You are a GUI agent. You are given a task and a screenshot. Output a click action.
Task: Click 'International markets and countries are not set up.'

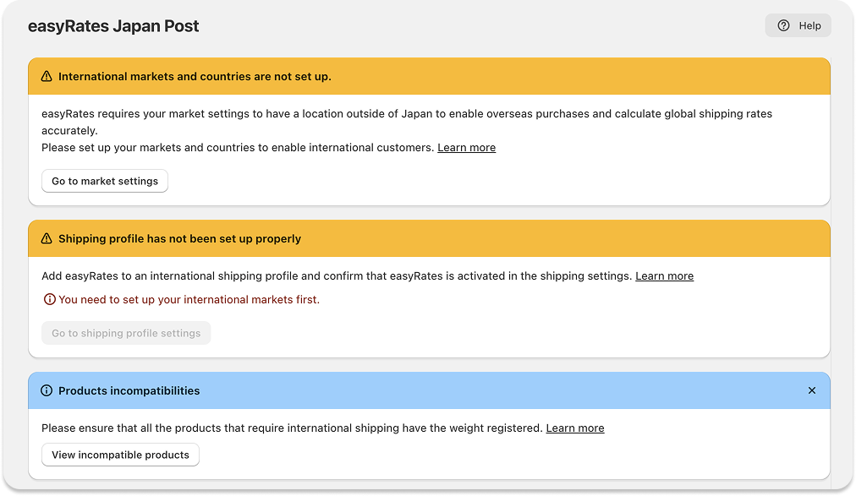(195, 76)
